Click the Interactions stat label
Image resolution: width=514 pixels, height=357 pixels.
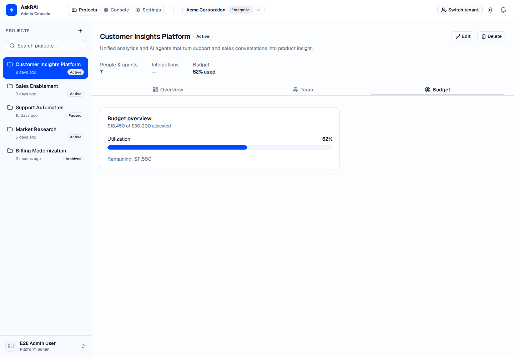pos(165,65)
